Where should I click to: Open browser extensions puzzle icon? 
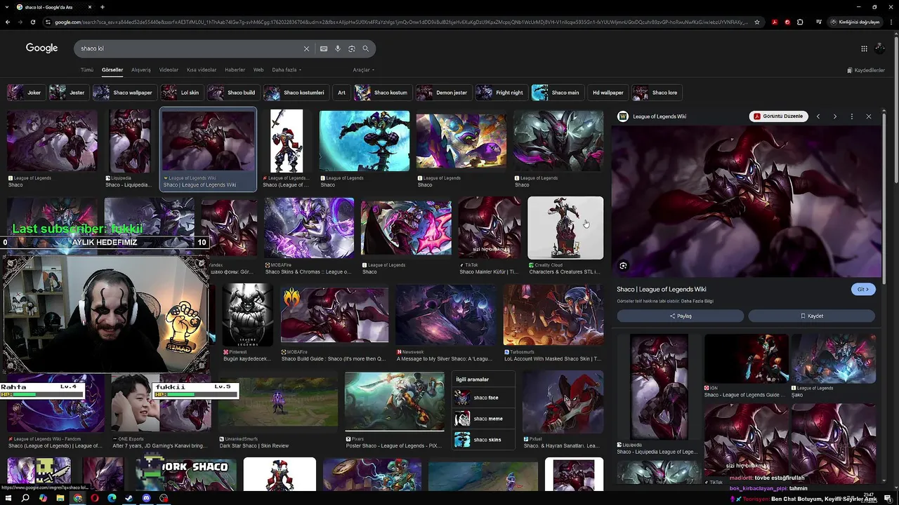point(800,22)
